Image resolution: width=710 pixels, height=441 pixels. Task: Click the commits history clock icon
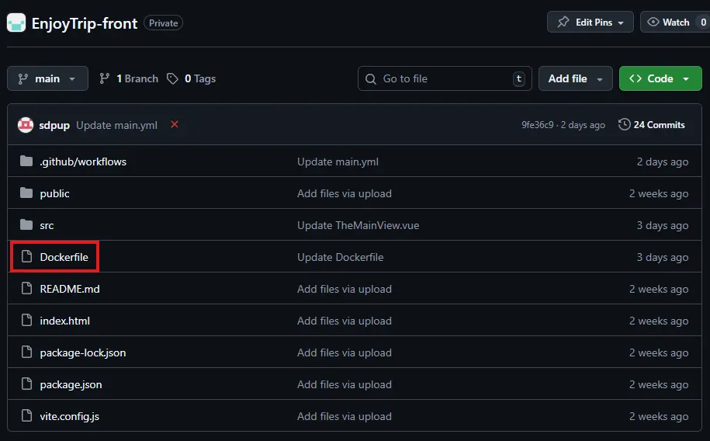coord(624,125)
